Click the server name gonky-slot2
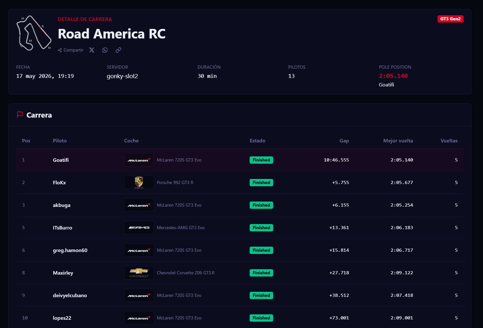 point(122,76)
